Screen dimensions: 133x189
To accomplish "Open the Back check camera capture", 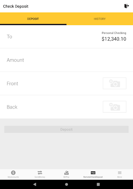I will point(115,107).
